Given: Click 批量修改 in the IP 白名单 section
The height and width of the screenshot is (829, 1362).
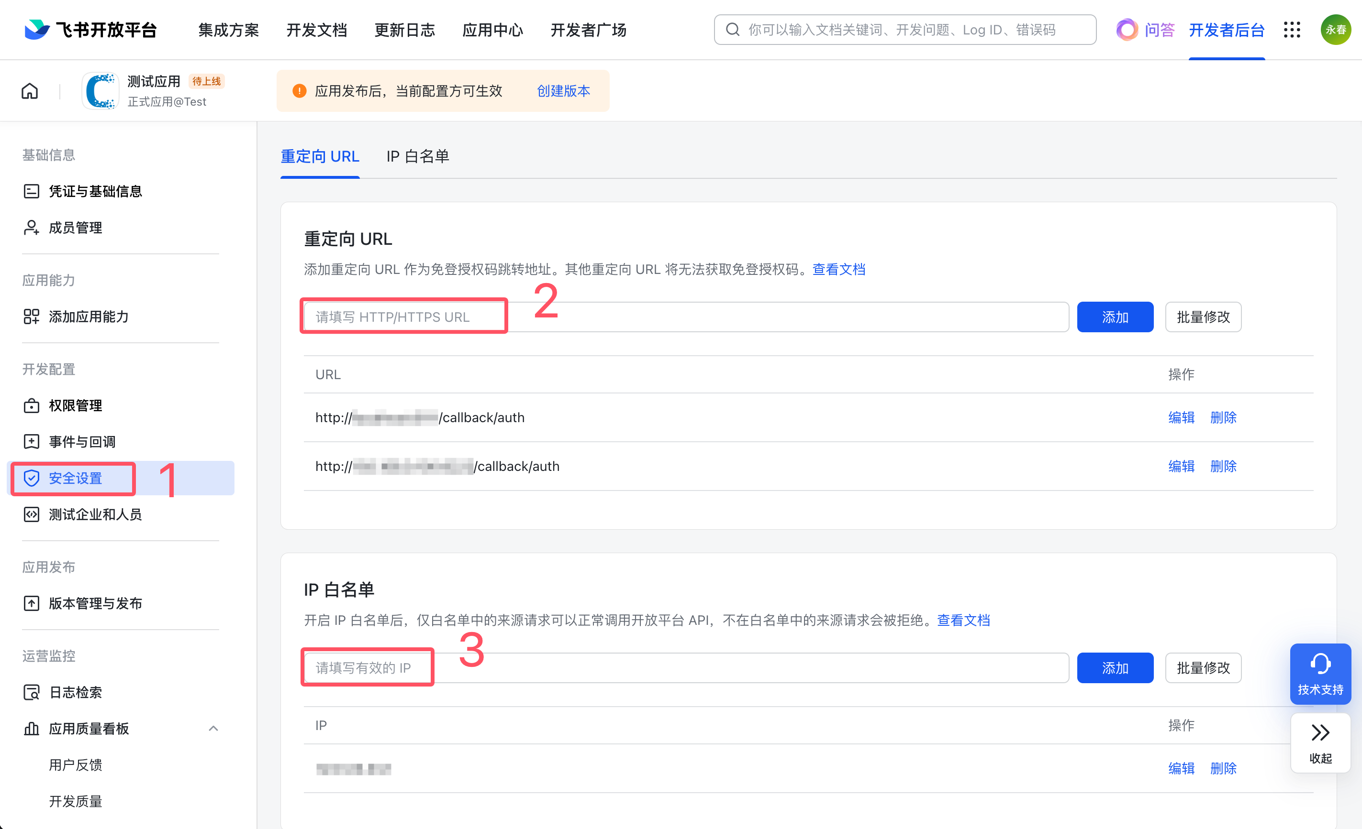Looking at the screenshot, I should click(x=1203, y=668).
